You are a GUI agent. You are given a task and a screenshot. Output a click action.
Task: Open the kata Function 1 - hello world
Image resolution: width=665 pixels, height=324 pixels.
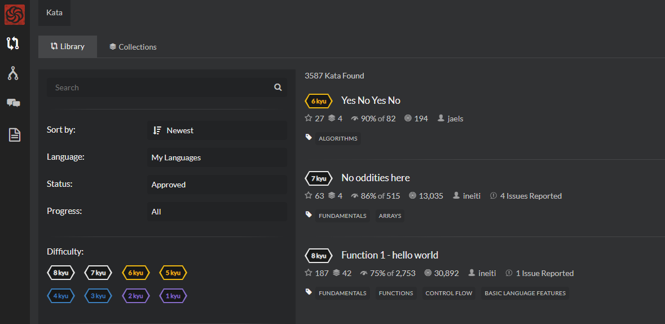pyautogui.click(x=390, y=255)
